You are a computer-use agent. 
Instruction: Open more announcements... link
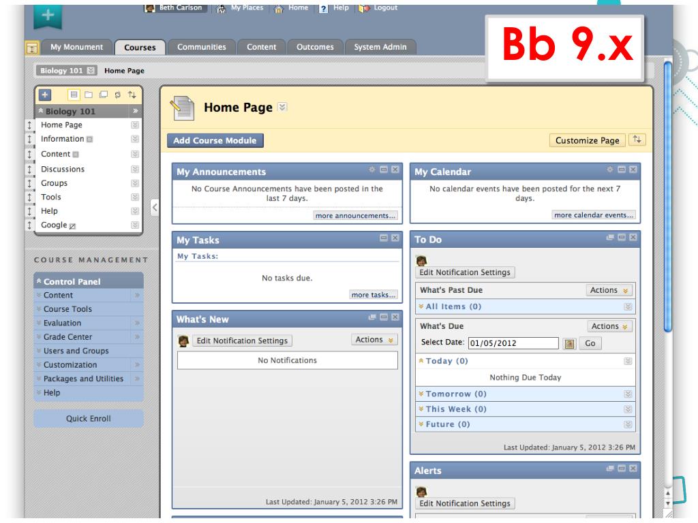355,216
